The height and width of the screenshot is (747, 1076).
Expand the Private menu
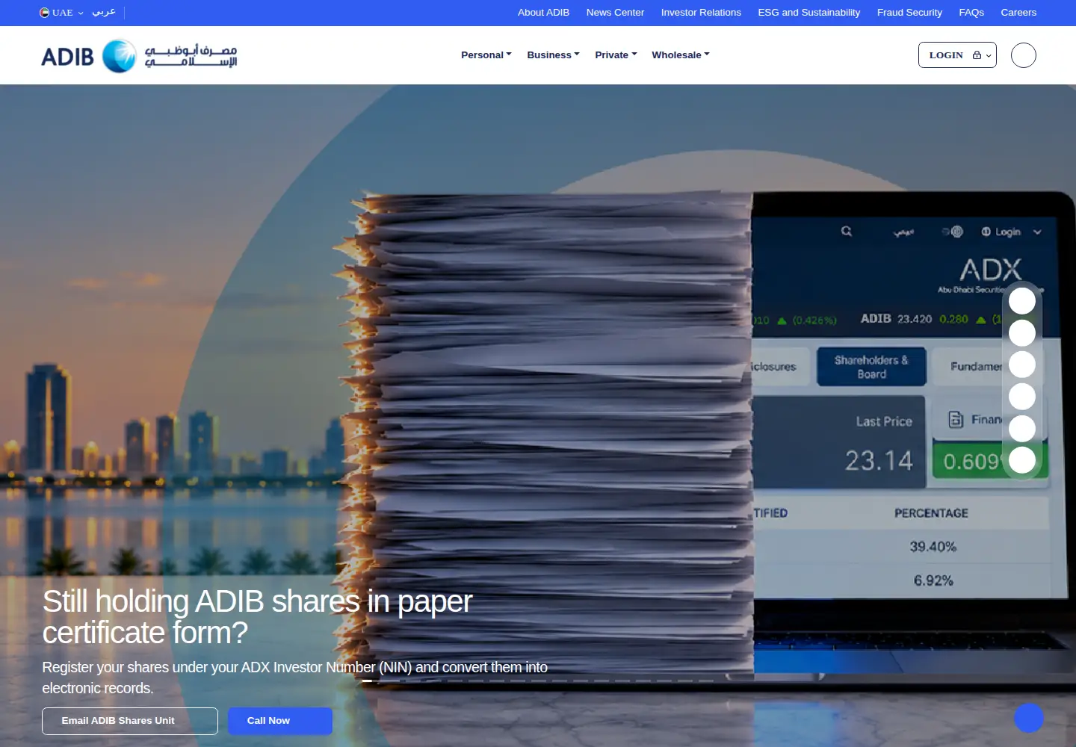tap(616, 55)
